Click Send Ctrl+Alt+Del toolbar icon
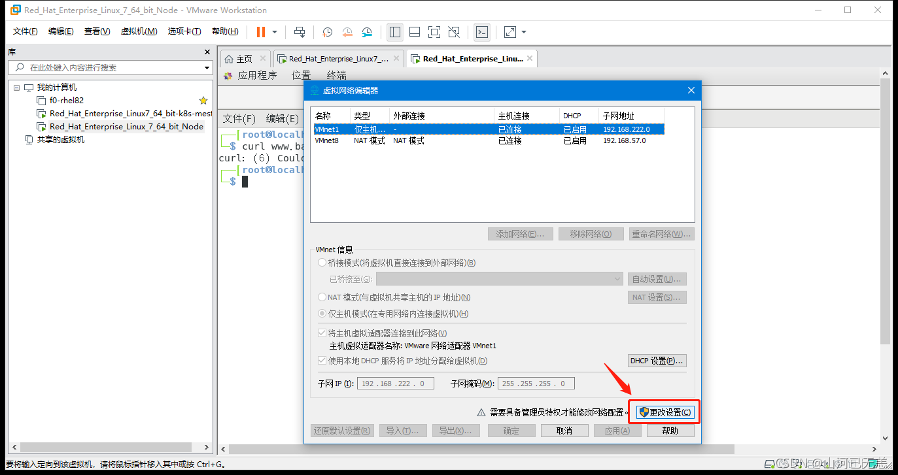 [x=300, y=31]
